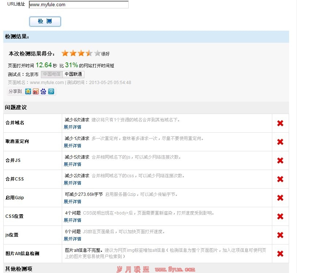
Task: Open the www.Syue.com watermark link
Action: (x=175, y=270)
